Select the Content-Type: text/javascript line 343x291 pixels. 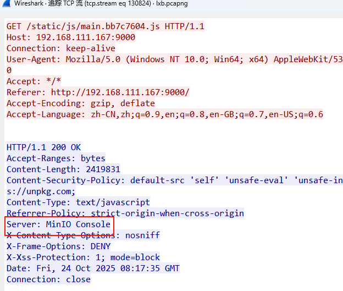point(78,202)
